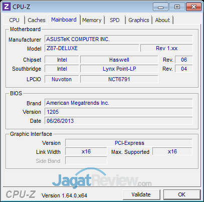Open the Caches tab
The image size is (204, 202).
click(37, 20)
